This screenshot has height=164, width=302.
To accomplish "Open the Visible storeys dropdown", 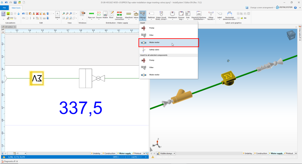I will [166, 153].
